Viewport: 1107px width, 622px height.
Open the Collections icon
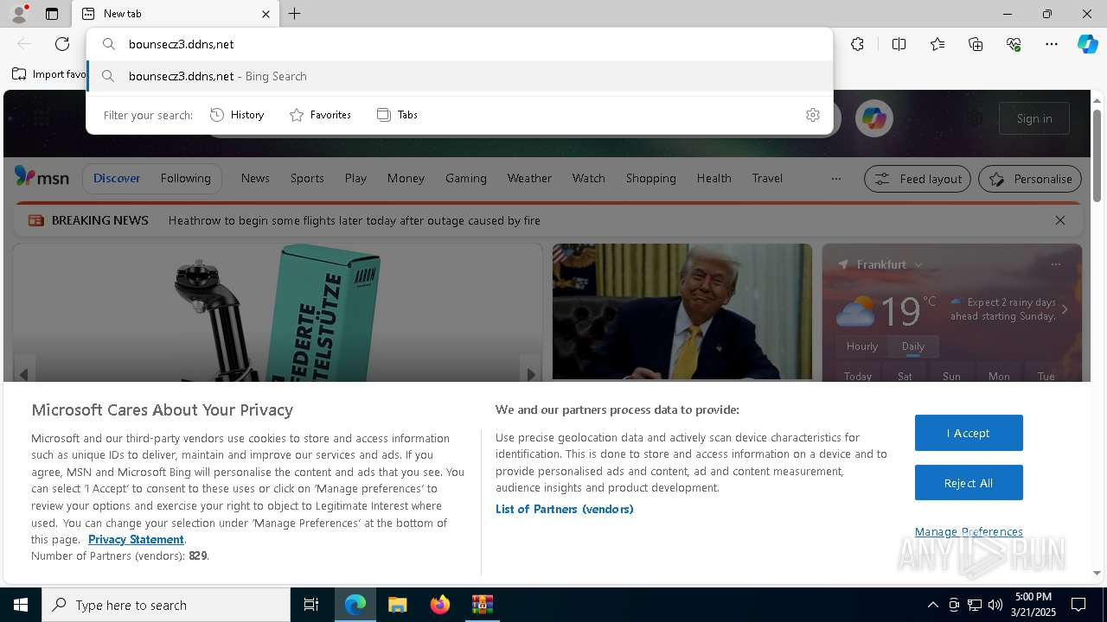click(x=976, y=44)
